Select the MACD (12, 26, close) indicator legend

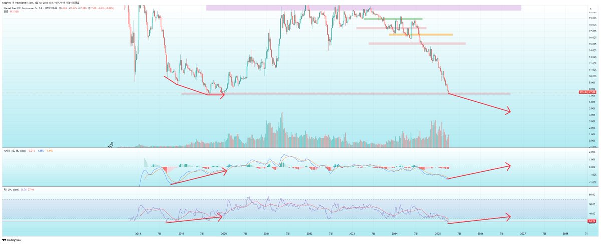(x=14, y=150)
